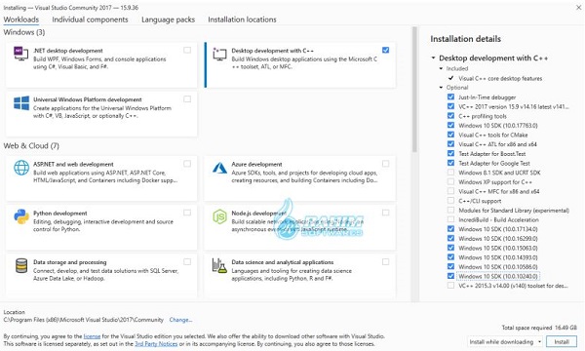
Task: Click the Universal Windows Platform logo icon
Action: [21, 103]
